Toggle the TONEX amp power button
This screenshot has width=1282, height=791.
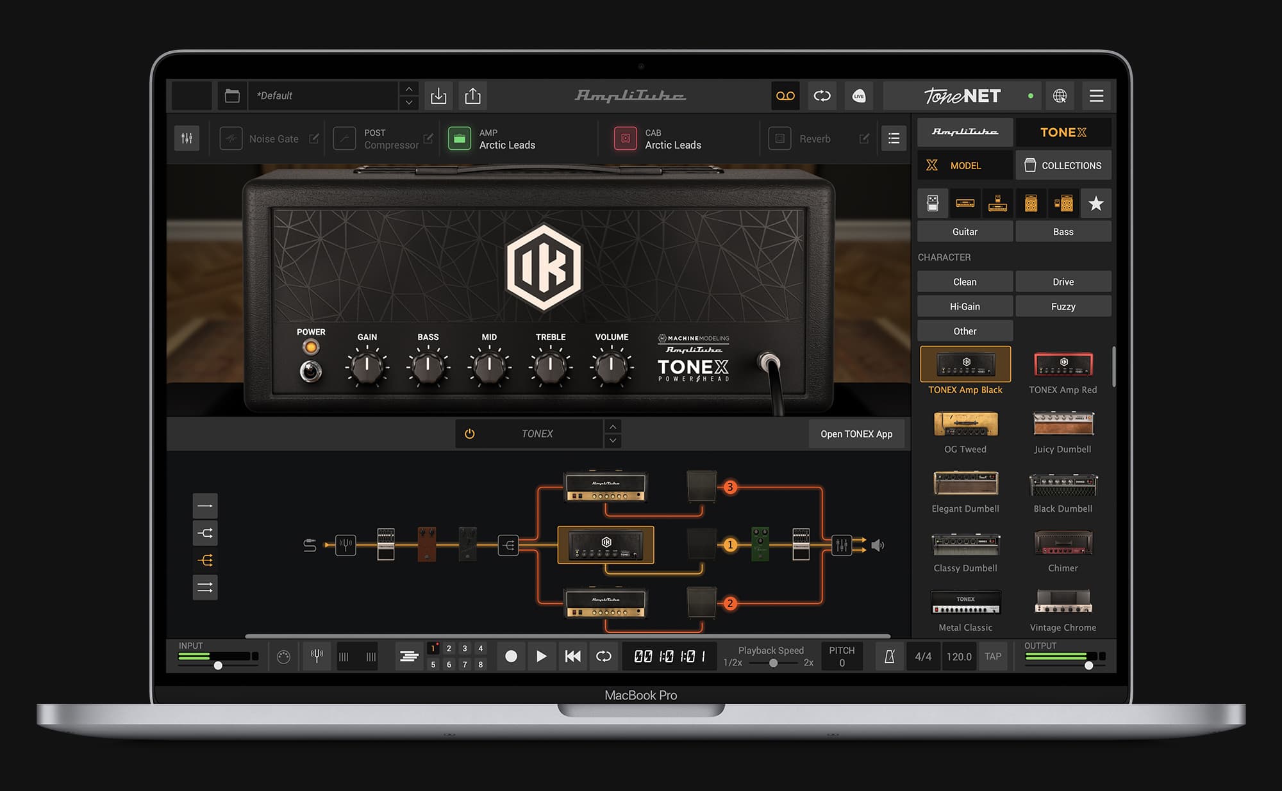tap(469, 434)
